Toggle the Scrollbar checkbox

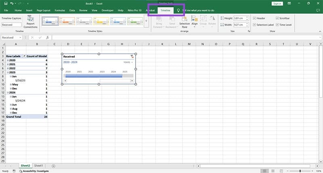coord(277,18)
